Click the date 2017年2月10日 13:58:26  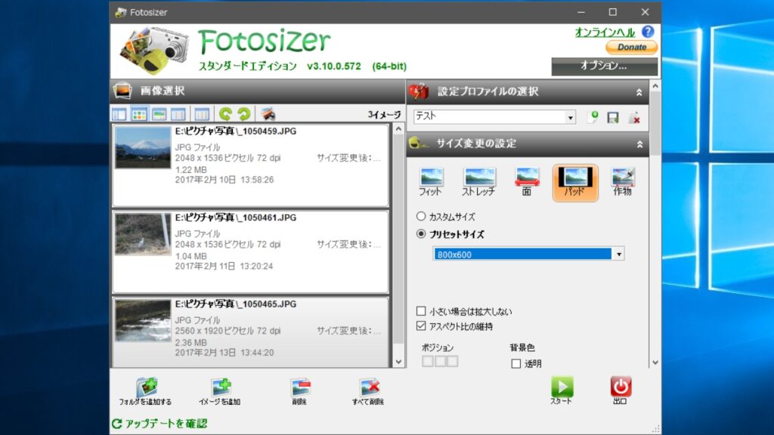pyautogui.click(x=224, y=180)
